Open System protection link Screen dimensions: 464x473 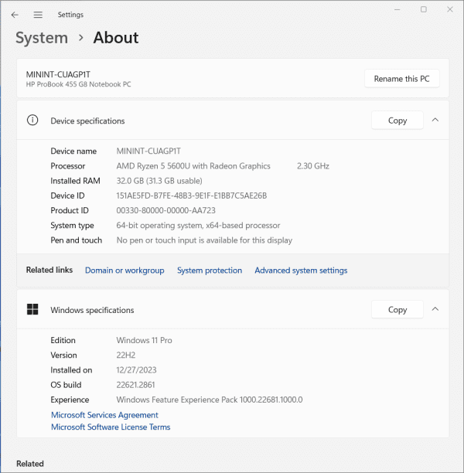point(210,271)
